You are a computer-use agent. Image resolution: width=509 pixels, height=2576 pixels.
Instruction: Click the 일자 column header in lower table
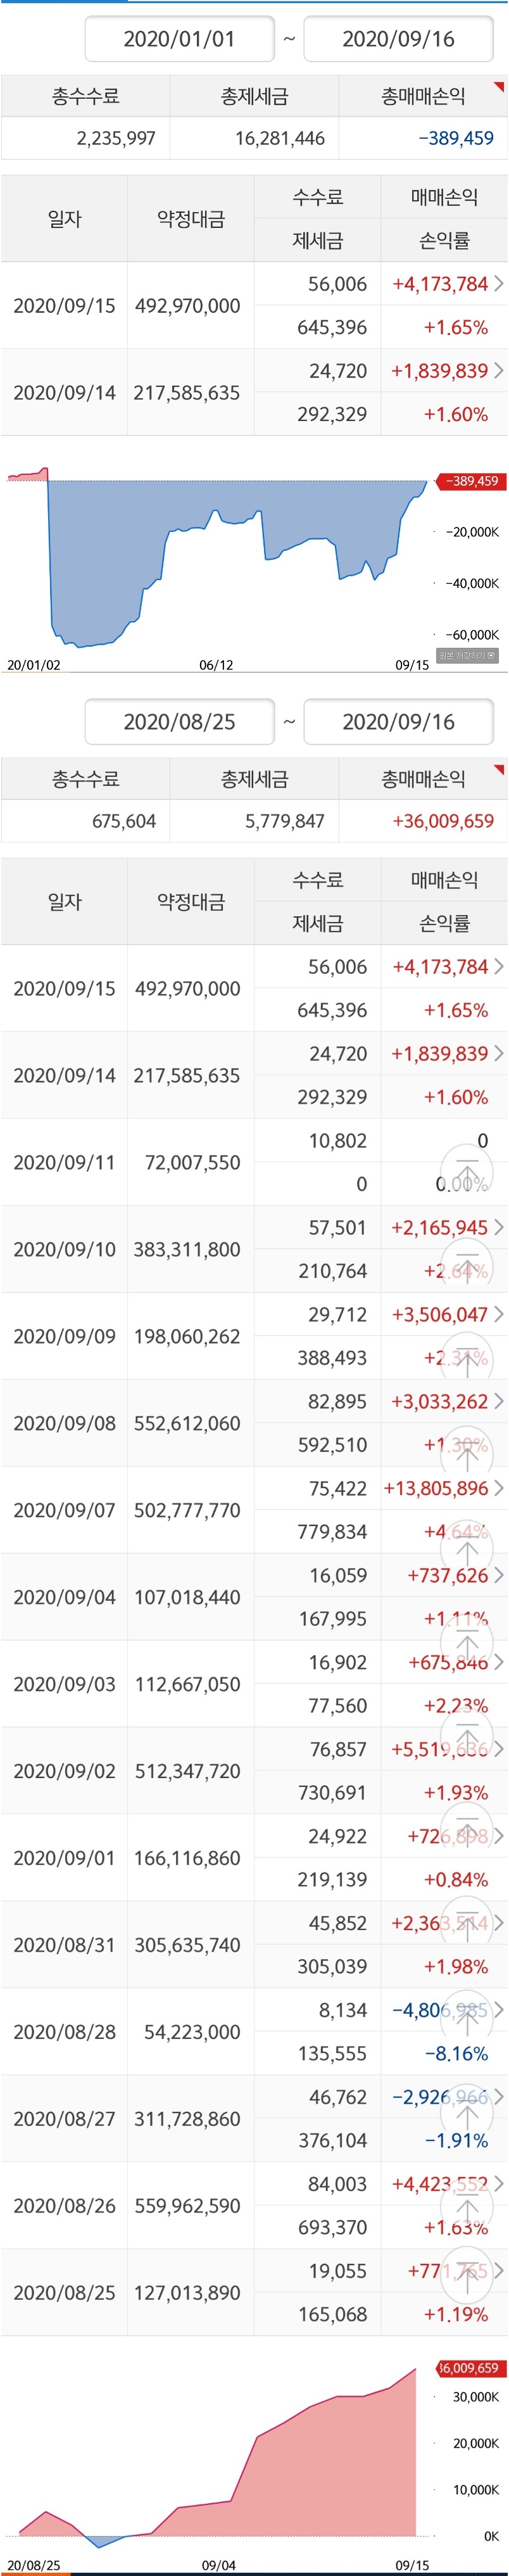64,901
